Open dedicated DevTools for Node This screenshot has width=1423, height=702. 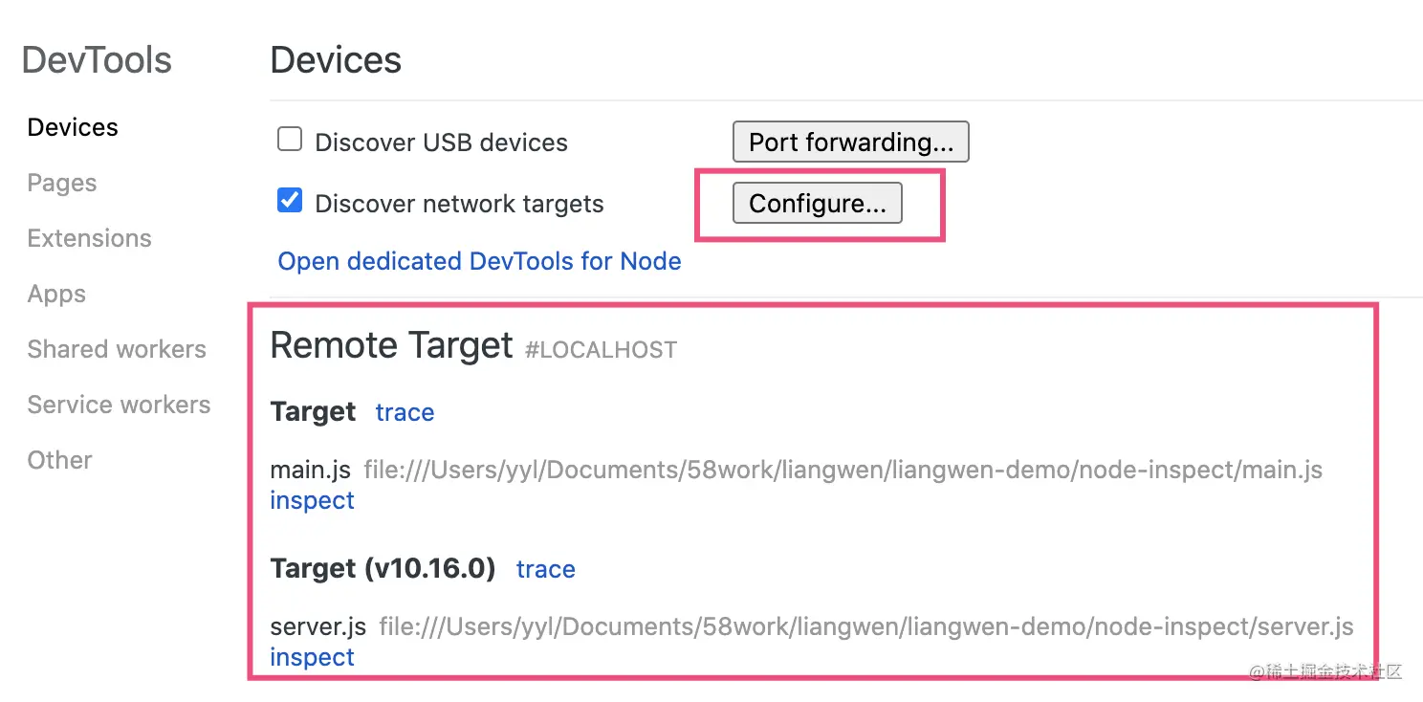pyautogui.click(x=479, y=261)
